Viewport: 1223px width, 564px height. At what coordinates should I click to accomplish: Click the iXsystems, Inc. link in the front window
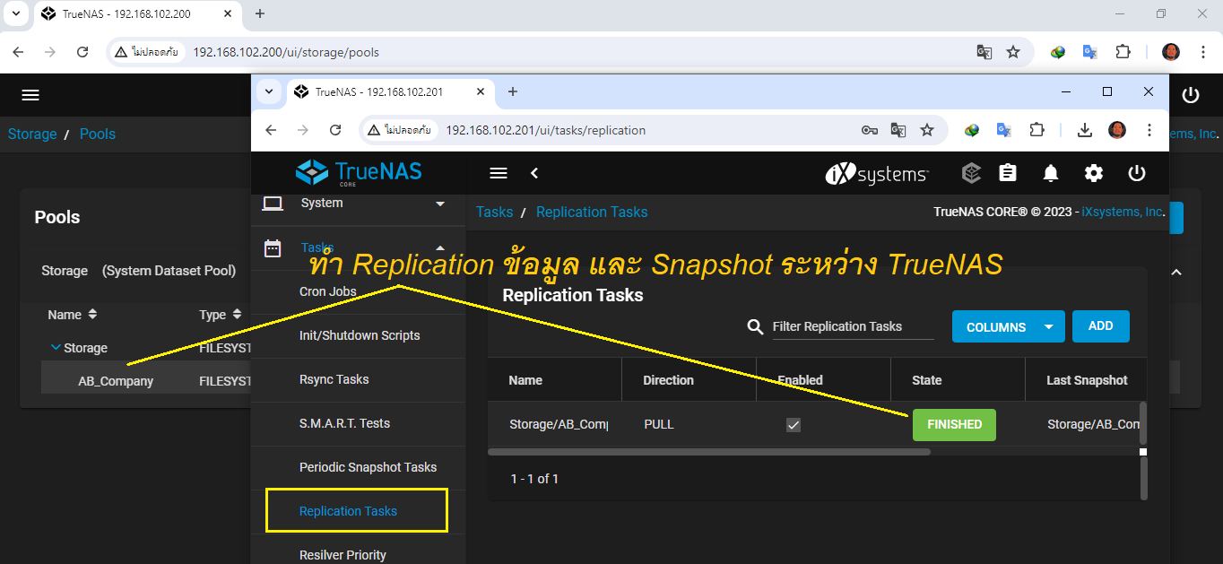1123,213
